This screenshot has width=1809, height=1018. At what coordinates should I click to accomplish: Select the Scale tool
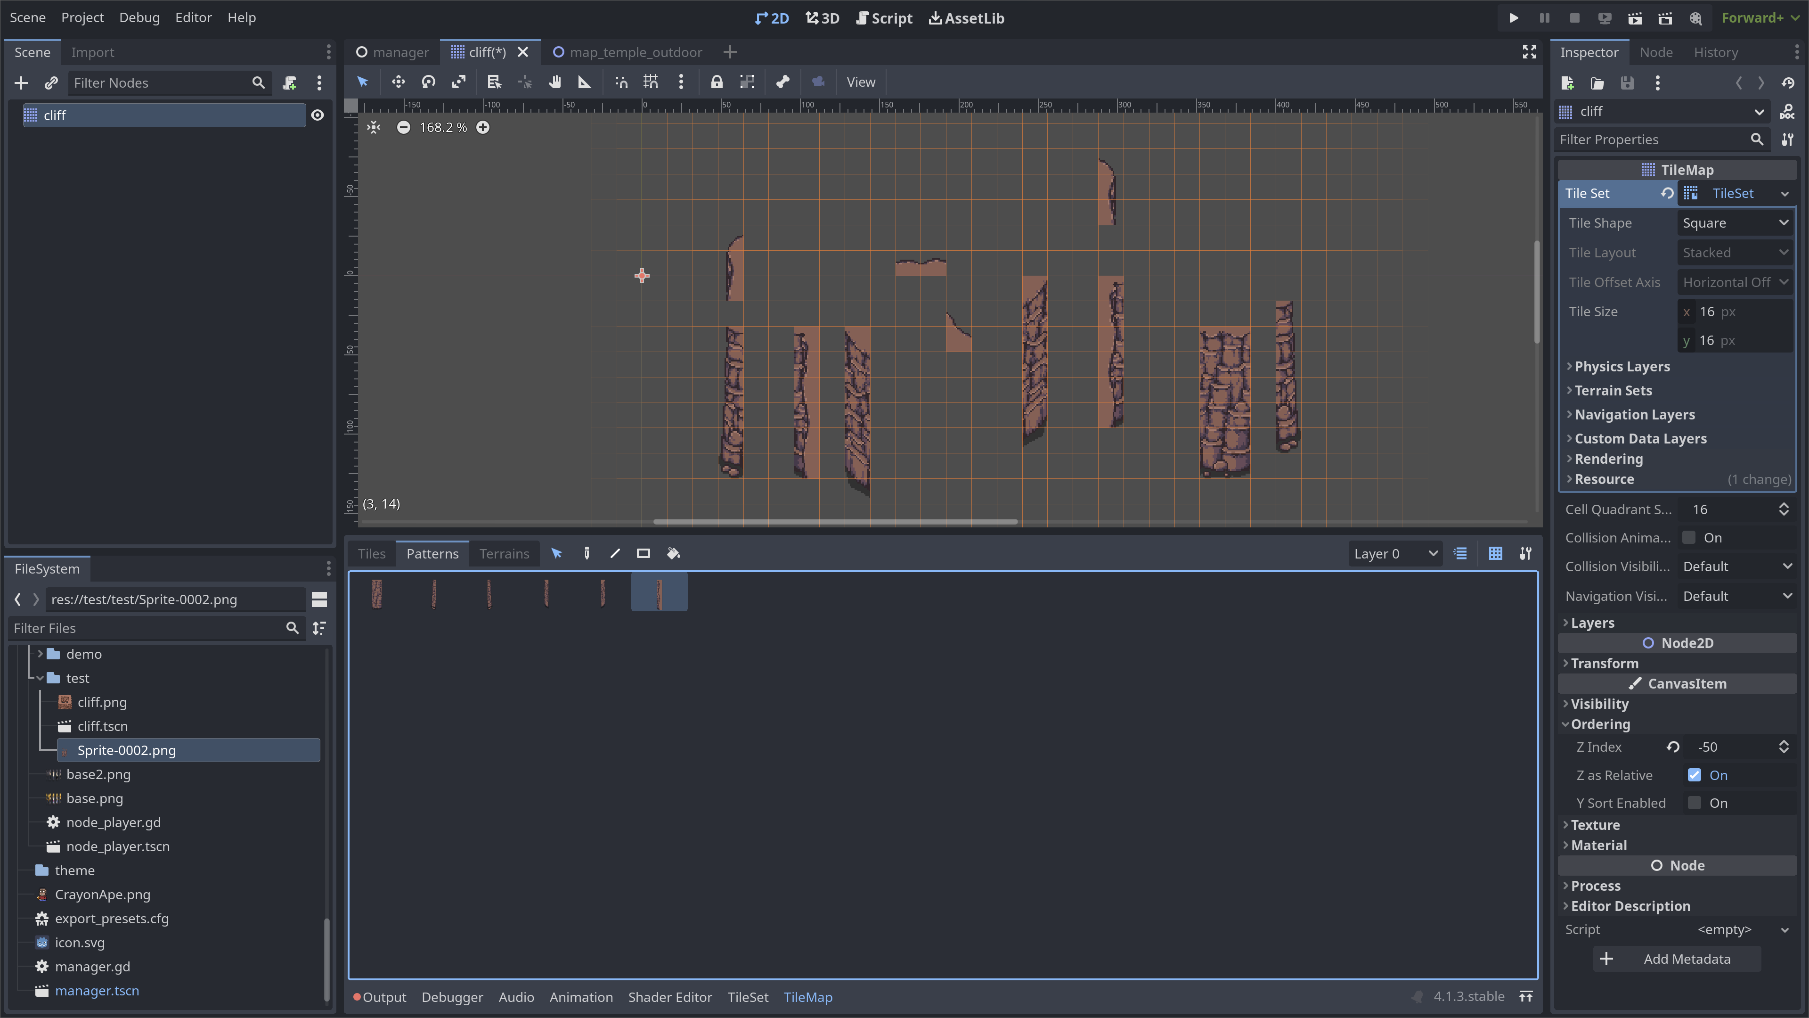(x=458, y=82)
